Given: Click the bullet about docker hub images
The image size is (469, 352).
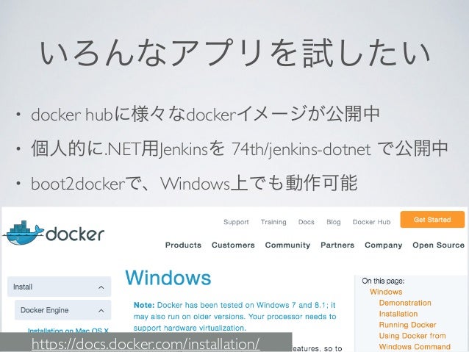Looking at the screenshot, I should pyautogui.click(x=205, y=114).
